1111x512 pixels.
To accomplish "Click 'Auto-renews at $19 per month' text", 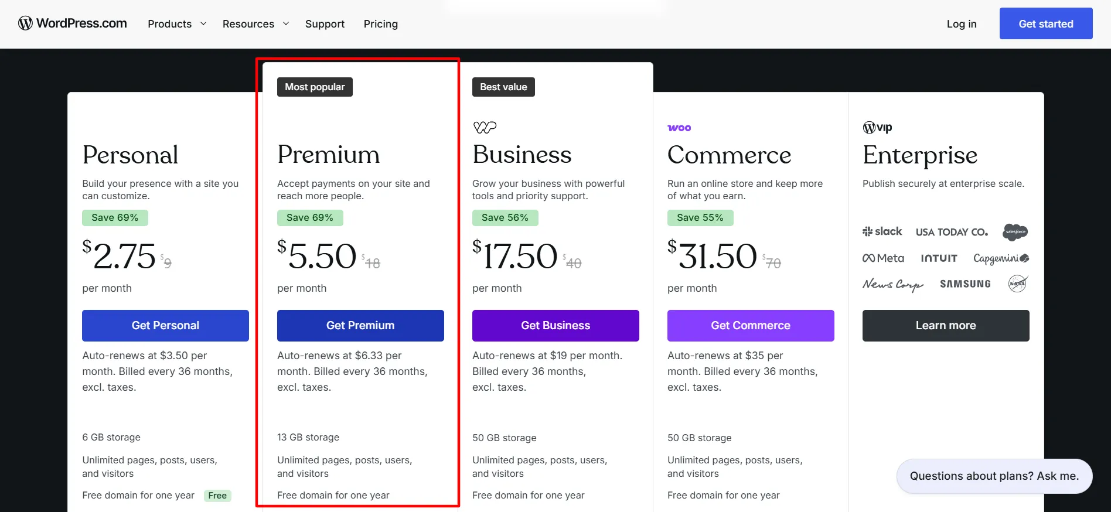I will pyautogui.click(x=547, y=356).
